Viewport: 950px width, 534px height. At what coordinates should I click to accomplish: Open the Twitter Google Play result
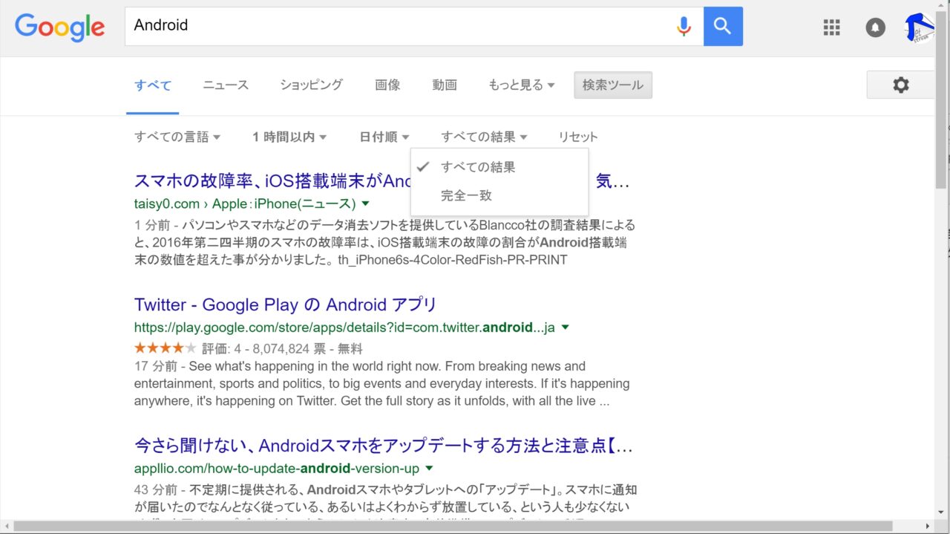click(285, 305)
